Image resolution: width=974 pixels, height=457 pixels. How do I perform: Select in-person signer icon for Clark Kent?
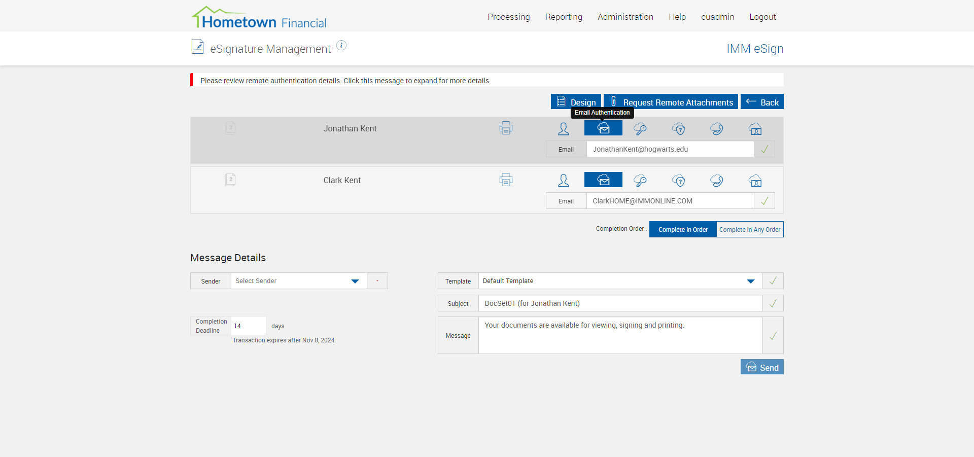[564, 181]
